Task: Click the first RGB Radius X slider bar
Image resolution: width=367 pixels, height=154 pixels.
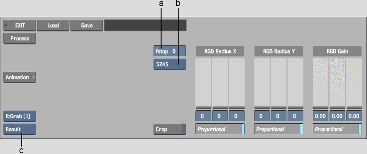Action: [x=203, y=84]
